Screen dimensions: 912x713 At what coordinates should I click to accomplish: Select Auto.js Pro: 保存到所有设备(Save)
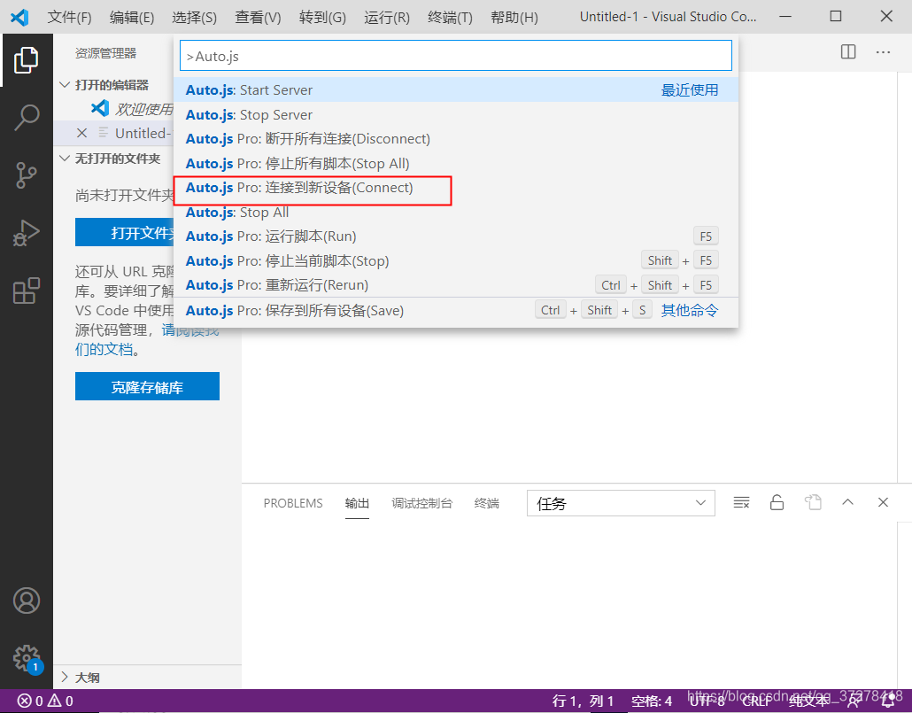(x=456, y=310)
